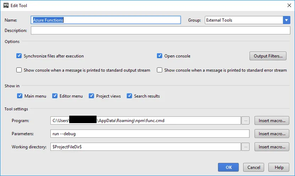Toggle the Editor menu checkbox
Image resolution: width=295 pixels, height=176 pixels.
[55, 96]
